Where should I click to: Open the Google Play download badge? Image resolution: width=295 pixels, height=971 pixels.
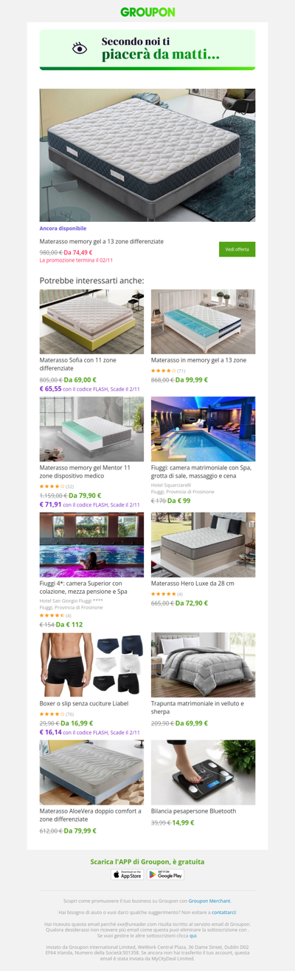point(165,874)
